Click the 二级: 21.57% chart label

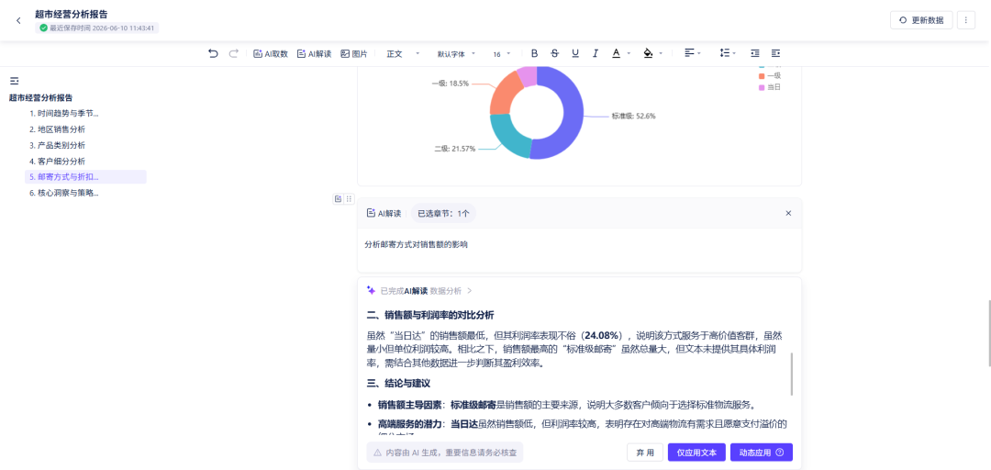(x=454, y=149)
